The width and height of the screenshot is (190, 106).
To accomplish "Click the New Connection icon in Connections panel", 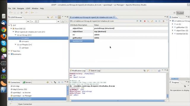I will tap(47, 82).
